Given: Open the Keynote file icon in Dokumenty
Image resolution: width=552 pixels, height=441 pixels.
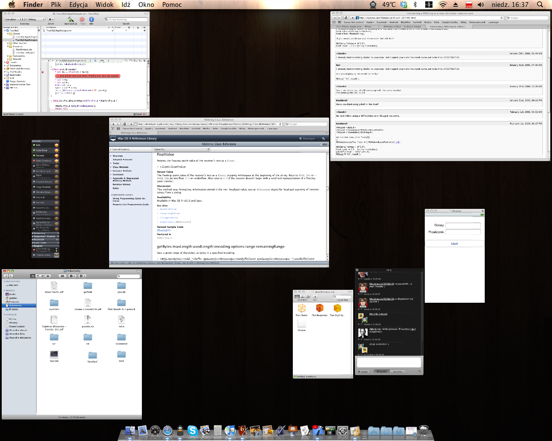Looking at the screenshot, I should (54, 354).
